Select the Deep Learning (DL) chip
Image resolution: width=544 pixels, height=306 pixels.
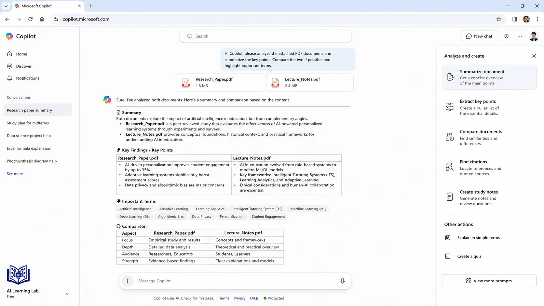[134, 217]
